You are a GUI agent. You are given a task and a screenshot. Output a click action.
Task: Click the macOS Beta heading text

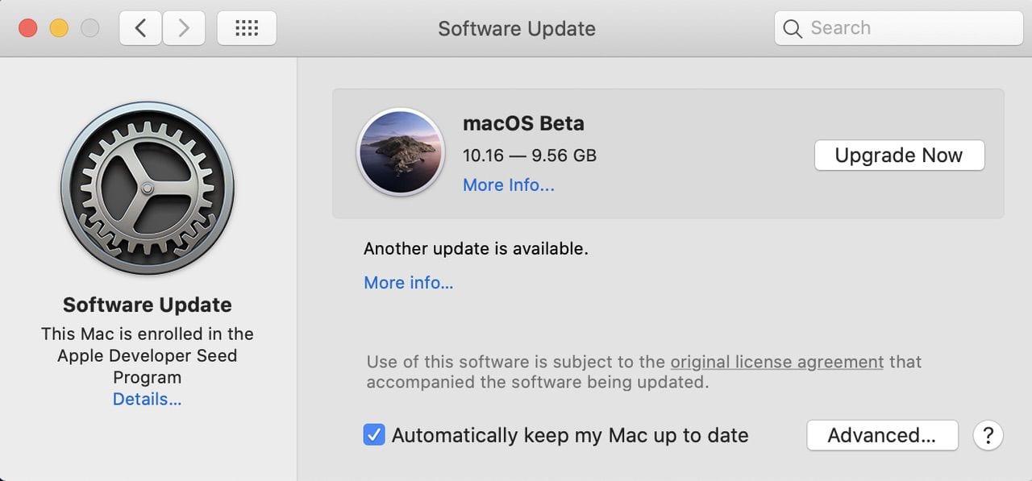pyautogui.click(x=523, y=123)
